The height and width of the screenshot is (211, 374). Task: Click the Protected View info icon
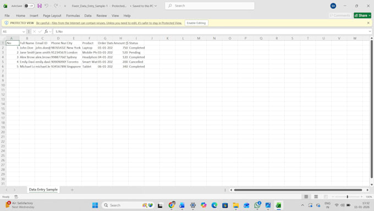click(7, 23)
